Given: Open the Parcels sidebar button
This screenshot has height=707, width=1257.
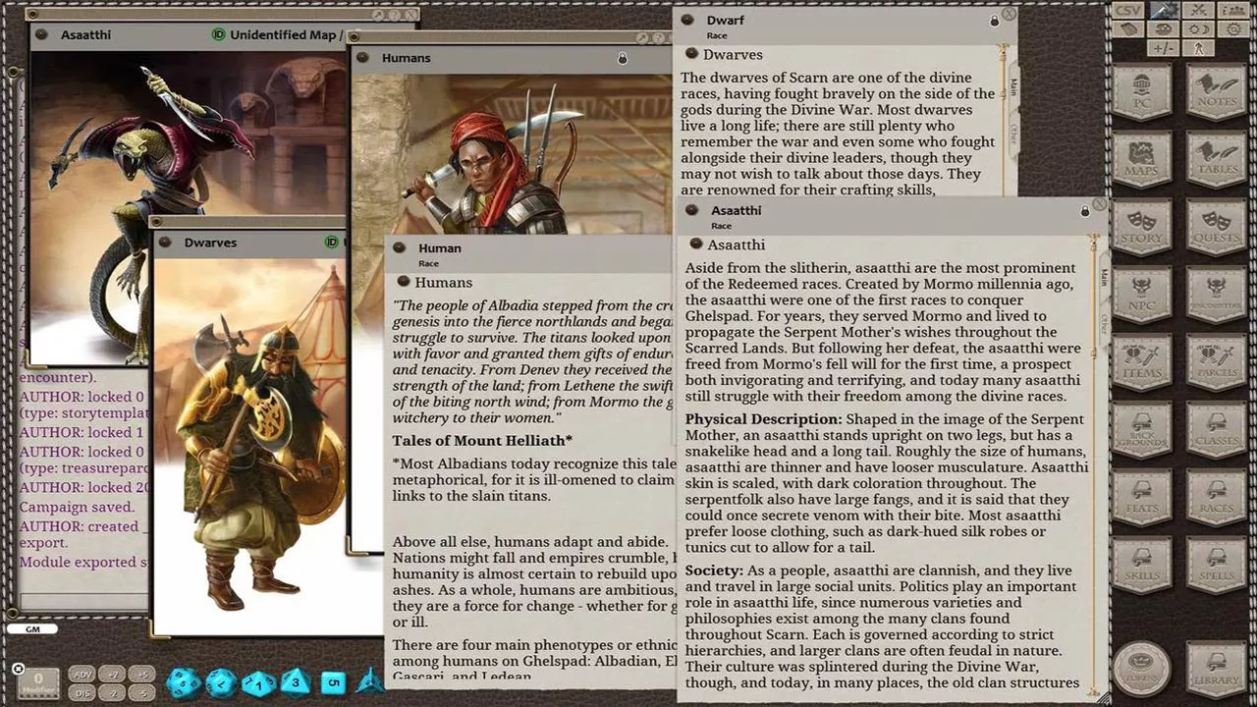Looking at the screenshot, I should (1216, 362).
